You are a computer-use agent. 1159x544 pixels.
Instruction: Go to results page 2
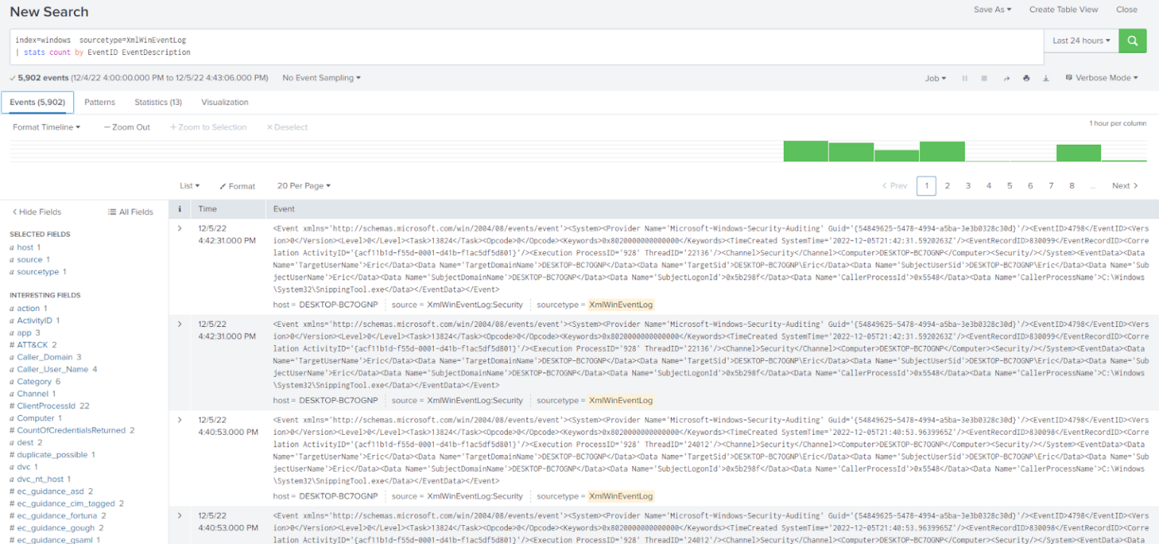(x=947, y=185)
